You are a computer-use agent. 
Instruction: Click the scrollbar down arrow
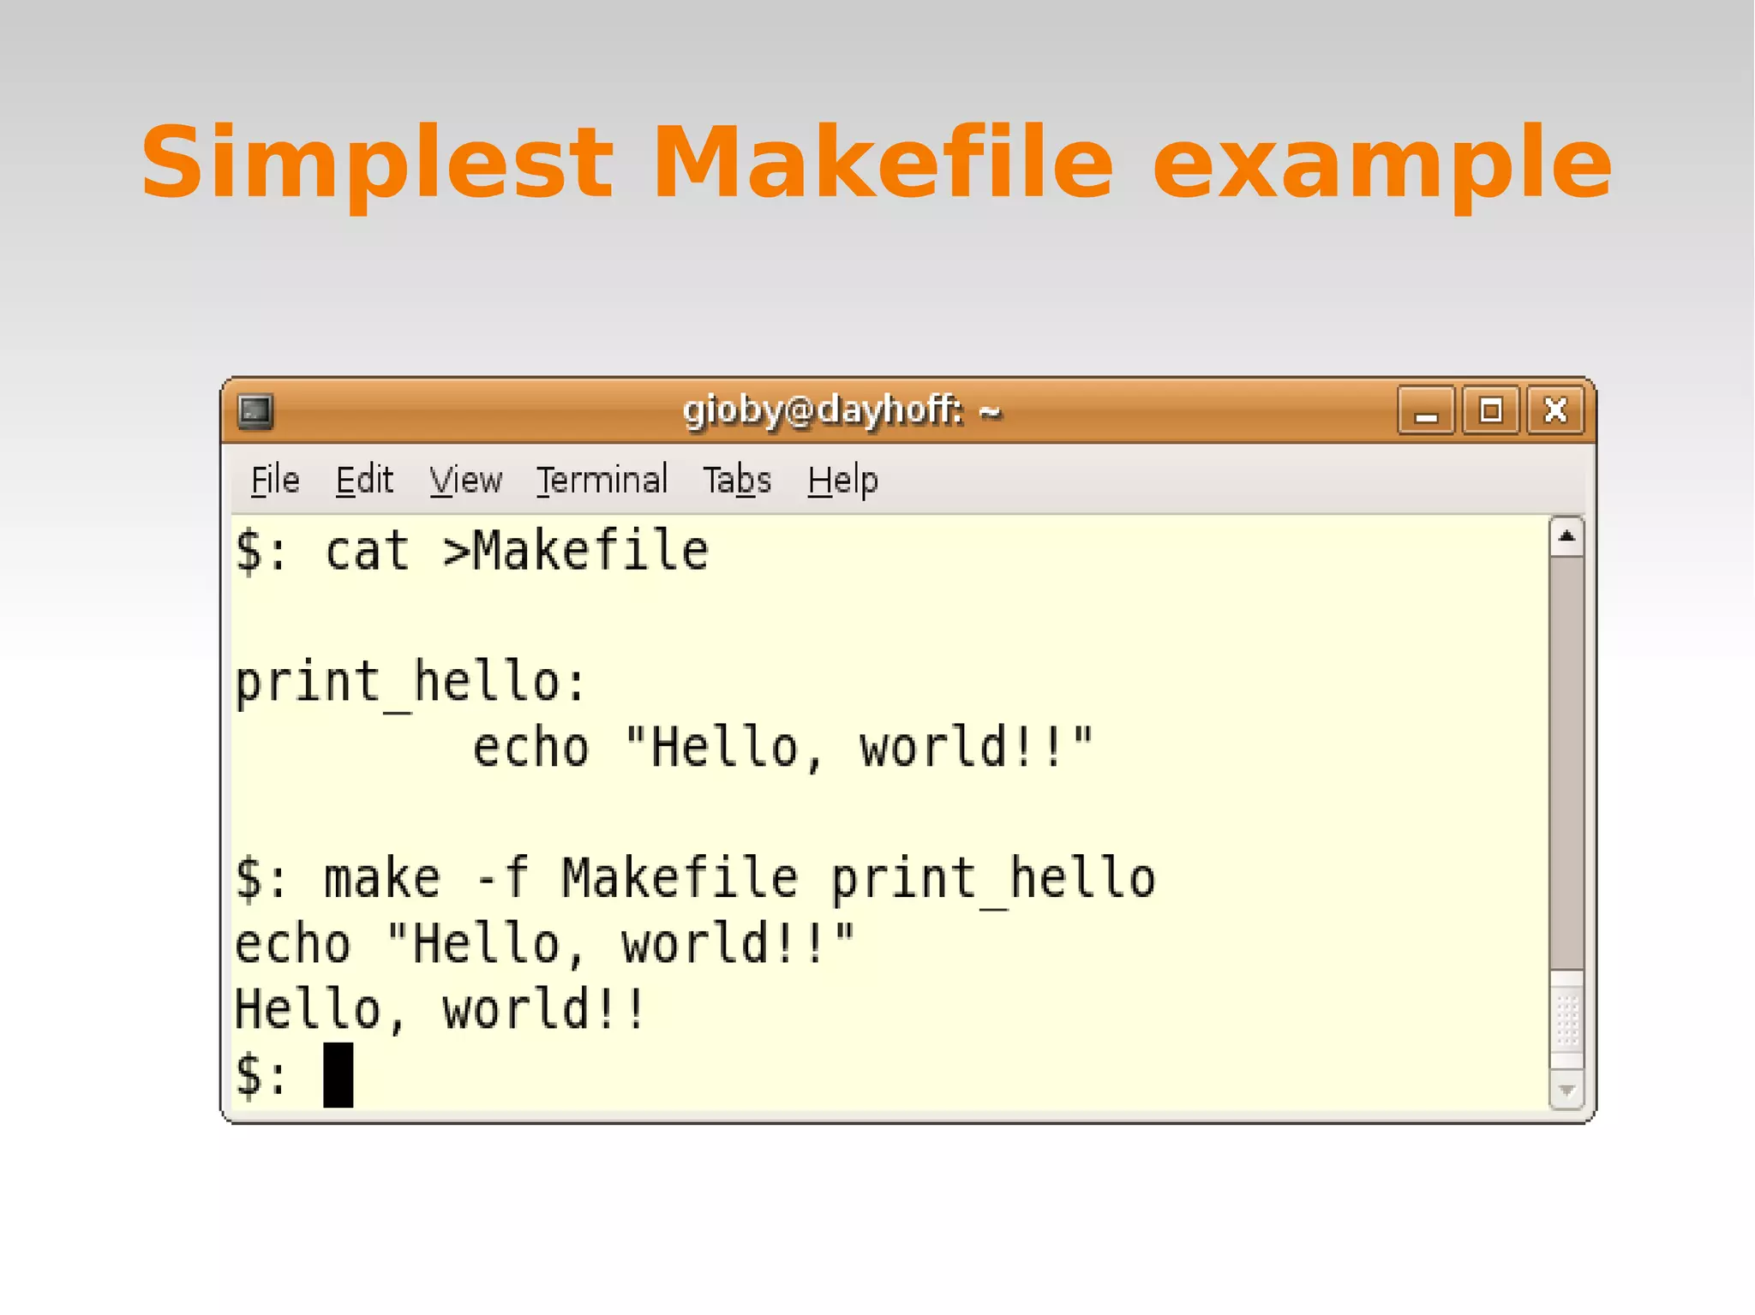click(1566, 1091)
